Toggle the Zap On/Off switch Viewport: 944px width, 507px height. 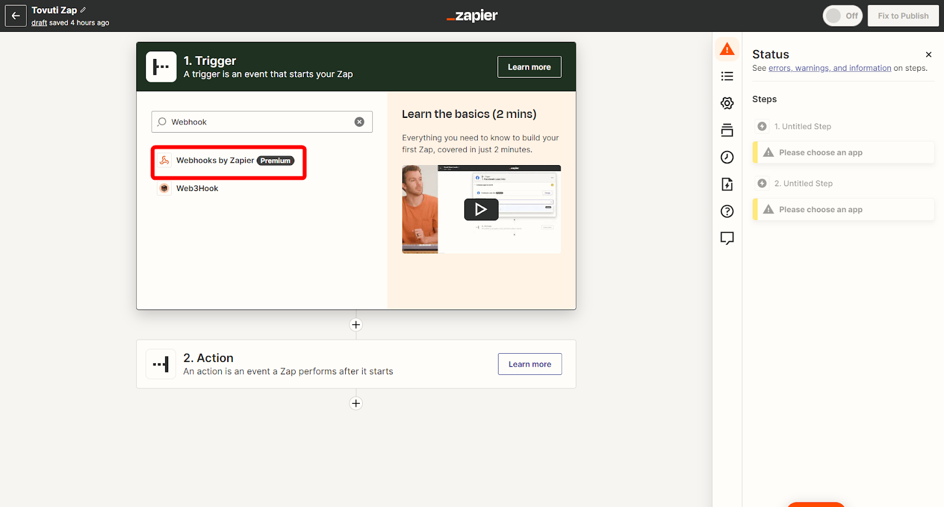(843, 16)
